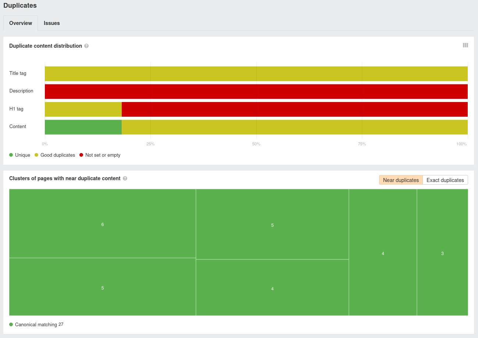Click the Canonical matching legend dot
Viewport: 478px width, 338px height.
(11, 324)
